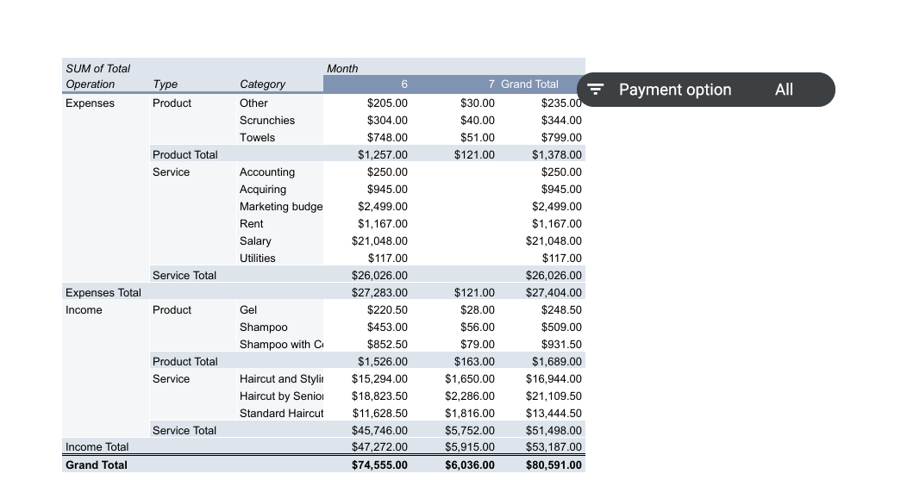Click the $47,272.00 Income Total value
The image size is (907, 480).
point(379,447)
